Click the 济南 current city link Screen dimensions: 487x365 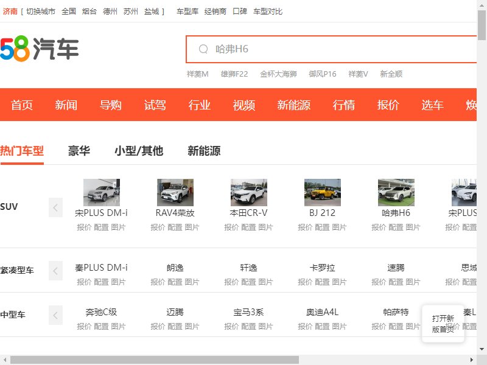(10, 12)
